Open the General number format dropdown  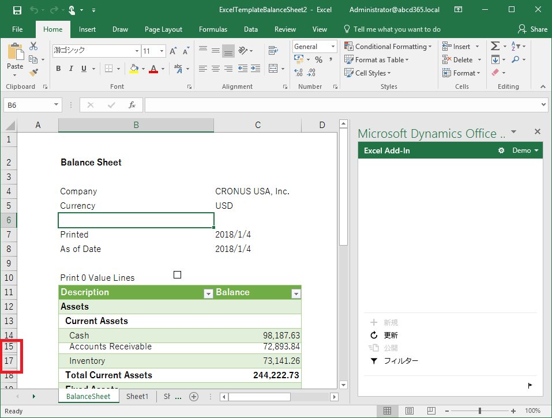click(333, 47)
